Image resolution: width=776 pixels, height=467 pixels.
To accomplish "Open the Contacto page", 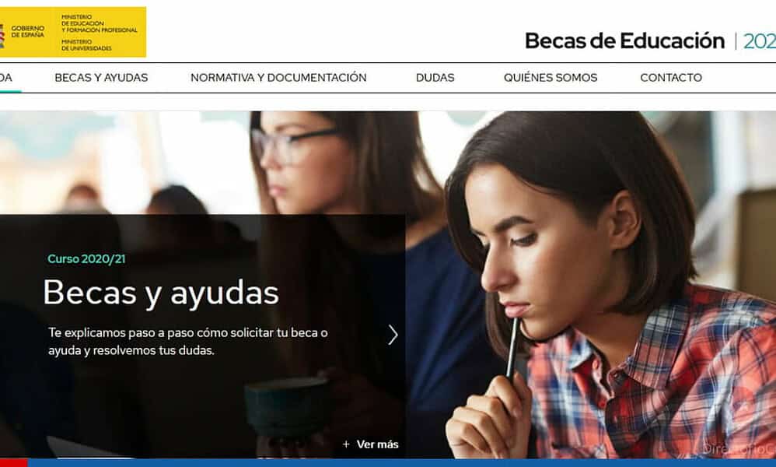I will (x=671, y=78).
